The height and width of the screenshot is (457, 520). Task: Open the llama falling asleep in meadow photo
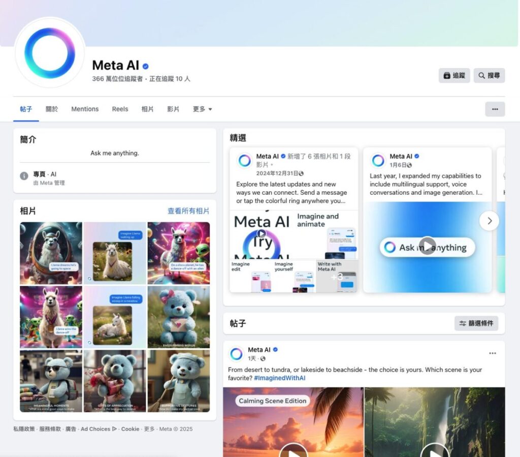pos(115,317)
